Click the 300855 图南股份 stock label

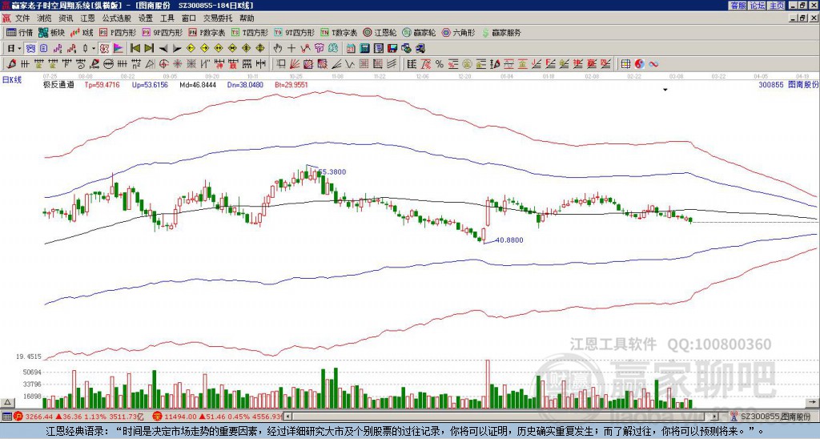[x=788, y=84]
